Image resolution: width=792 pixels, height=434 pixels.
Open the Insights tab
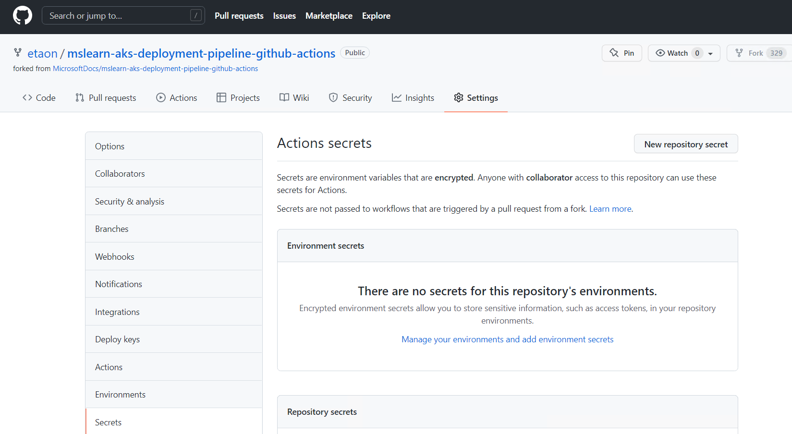(413, 97)
